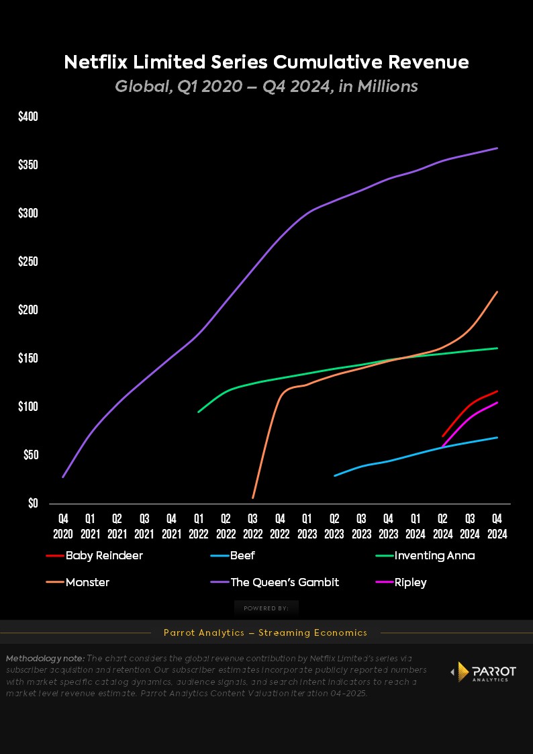Click the red Baby Reindeer legend swatch
533x754 pixels.
[x=55, y=556]
